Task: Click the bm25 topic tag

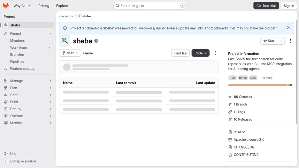Action: [x=243, y=78]
